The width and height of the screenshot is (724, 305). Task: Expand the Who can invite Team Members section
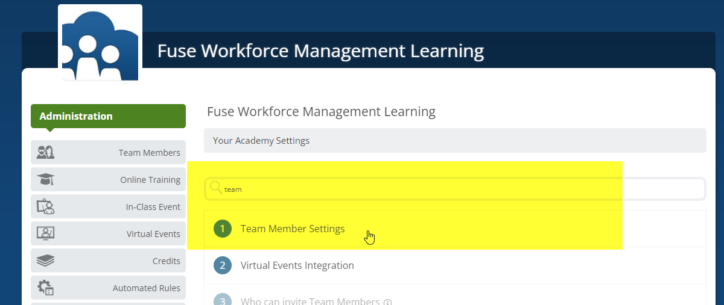(x=310, y=301)
